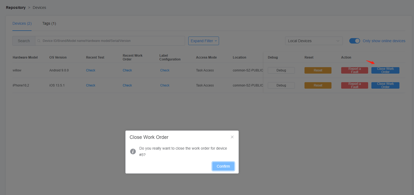Click the Search button
This screenshot has width=414, height=195.
24,41
